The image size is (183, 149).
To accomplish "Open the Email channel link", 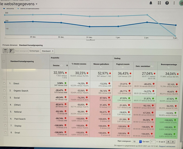I will [x=17, y=133].
